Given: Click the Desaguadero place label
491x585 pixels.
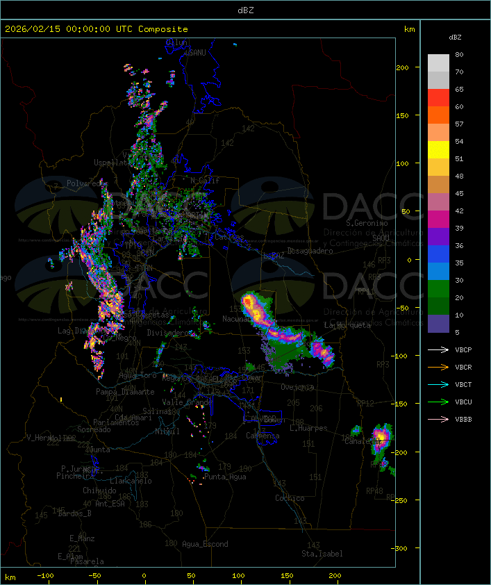Looking at the screenshot, I should [x=310, y=251].
